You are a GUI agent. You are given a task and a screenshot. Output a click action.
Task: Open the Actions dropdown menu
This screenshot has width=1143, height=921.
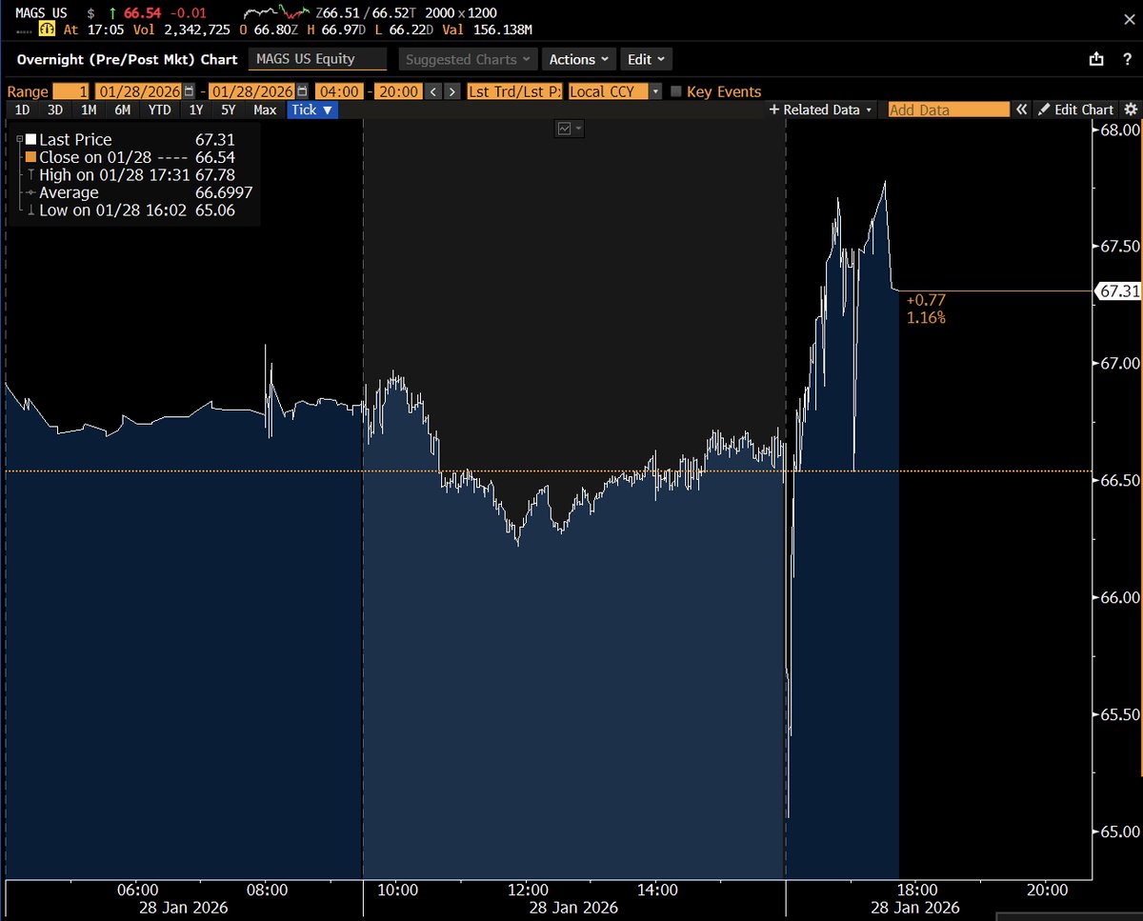click(x=578, y=59)
